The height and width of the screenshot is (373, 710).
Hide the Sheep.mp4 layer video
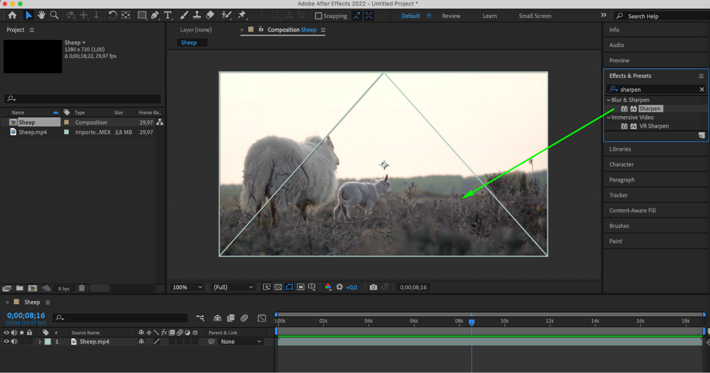(6, 341)
